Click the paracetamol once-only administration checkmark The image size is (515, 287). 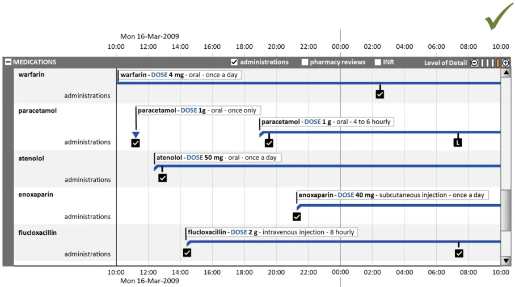point(136,143)
